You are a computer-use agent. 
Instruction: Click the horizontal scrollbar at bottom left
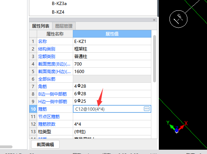[6, 147]
